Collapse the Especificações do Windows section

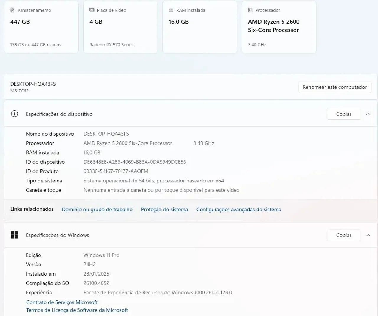coord(368,235)
